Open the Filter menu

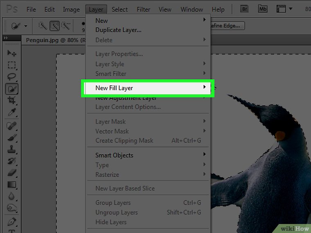[x=143, y=9]
